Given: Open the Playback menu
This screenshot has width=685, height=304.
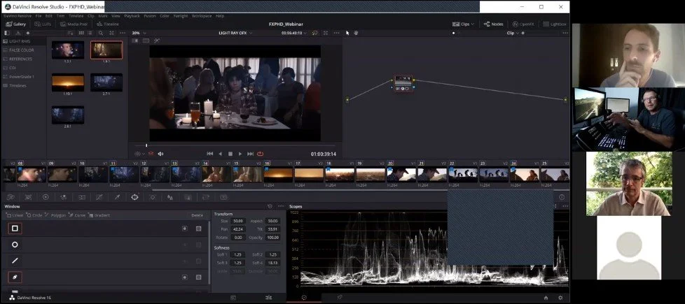Looking at the screenshot, I should tap(132, 15).
